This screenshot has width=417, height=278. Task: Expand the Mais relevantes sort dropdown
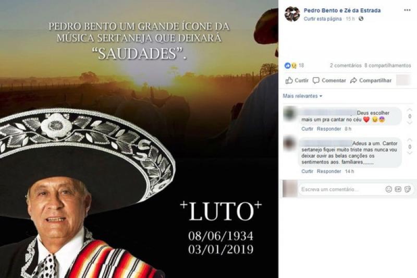pyautogui.click(x=302, y=96)
